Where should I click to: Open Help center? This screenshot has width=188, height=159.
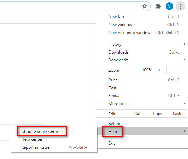[x=53, y=139]
